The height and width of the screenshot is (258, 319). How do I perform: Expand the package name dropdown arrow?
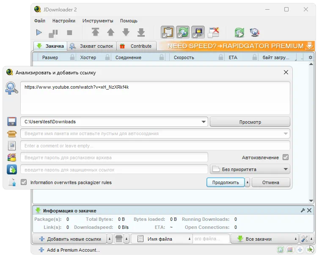(x=286, y=133)
